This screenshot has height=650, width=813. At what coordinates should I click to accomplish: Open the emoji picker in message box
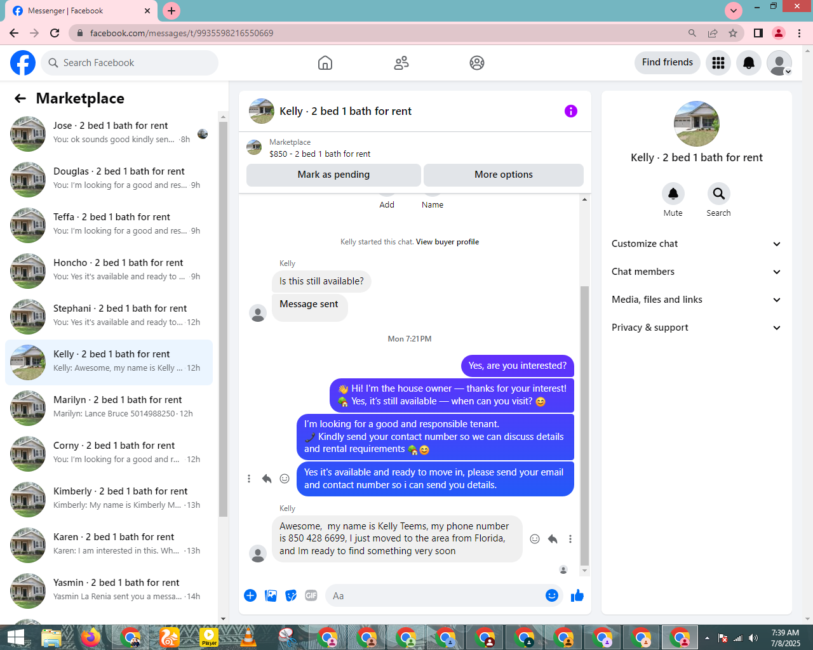pos(552,595)
